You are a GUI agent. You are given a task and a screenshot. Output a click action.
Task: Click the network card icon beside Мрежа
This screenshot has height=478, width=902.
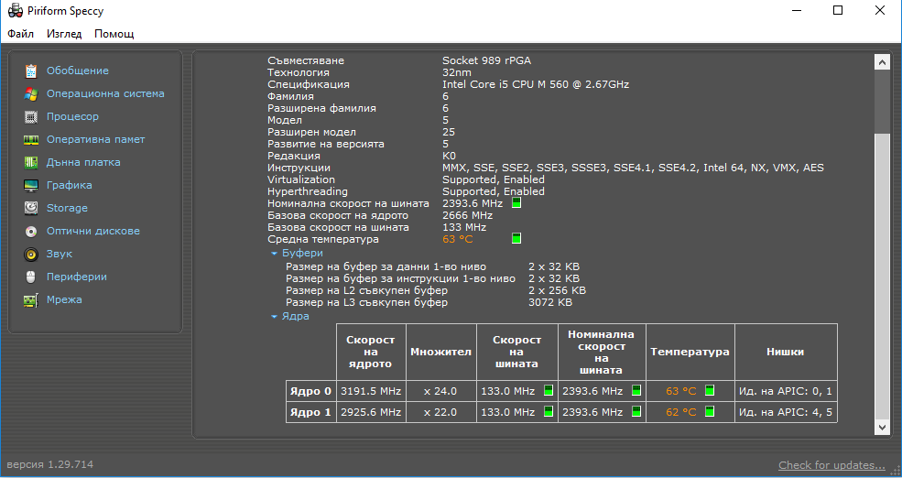31,299
